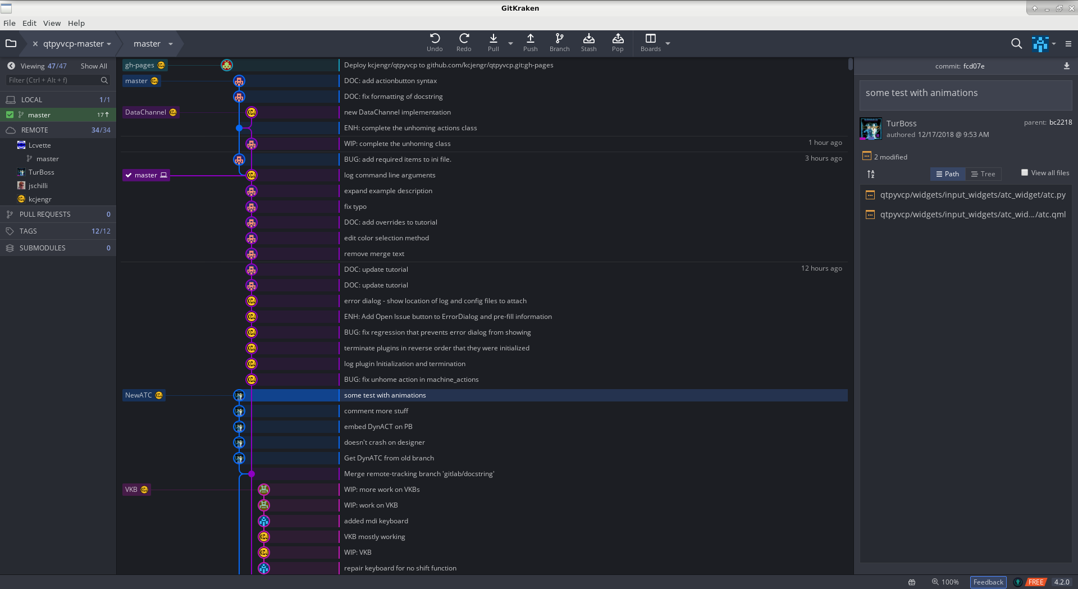Open the Pull options dropdown arrow
This screenshot has width=1078, height=589.
pos(510,43)
